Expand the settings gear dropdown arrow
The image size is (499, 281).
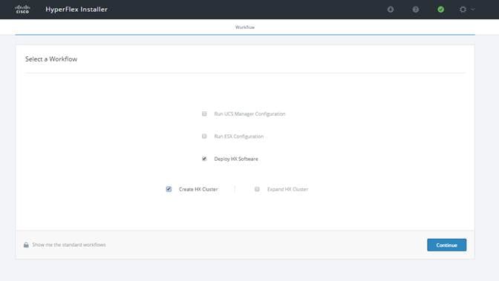point(473,10)
